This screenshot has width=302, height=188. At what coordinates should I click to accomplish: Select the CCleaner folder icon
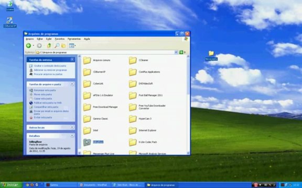133,61
